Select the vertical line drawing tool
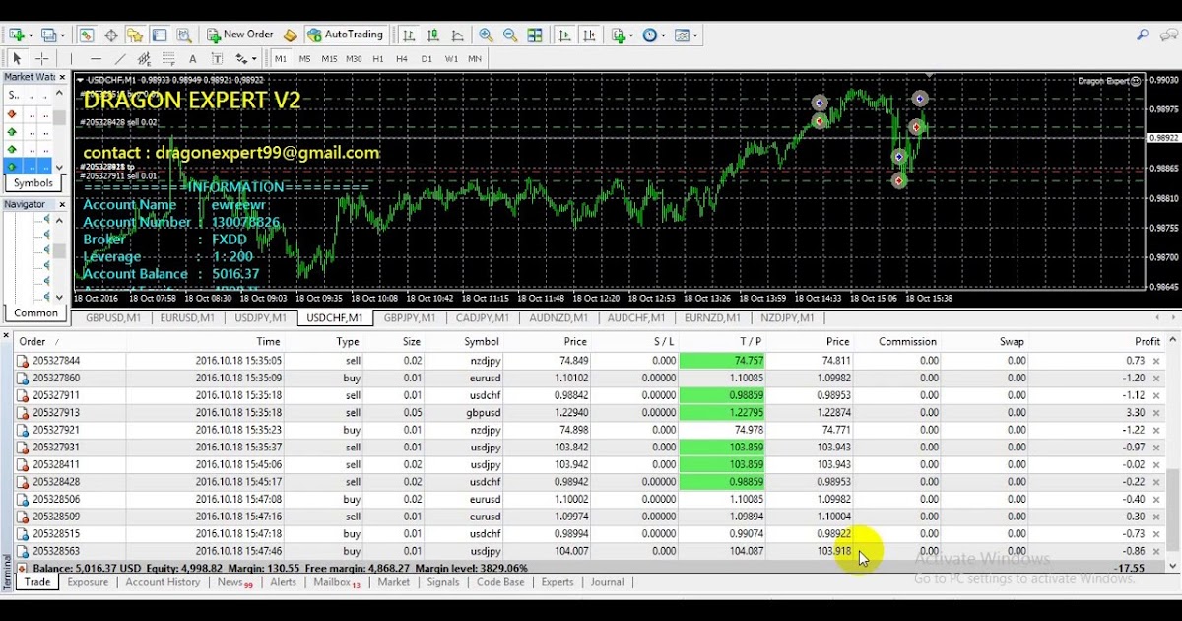The height and width of the screenshot is (621, 1182). click(72, 59)
